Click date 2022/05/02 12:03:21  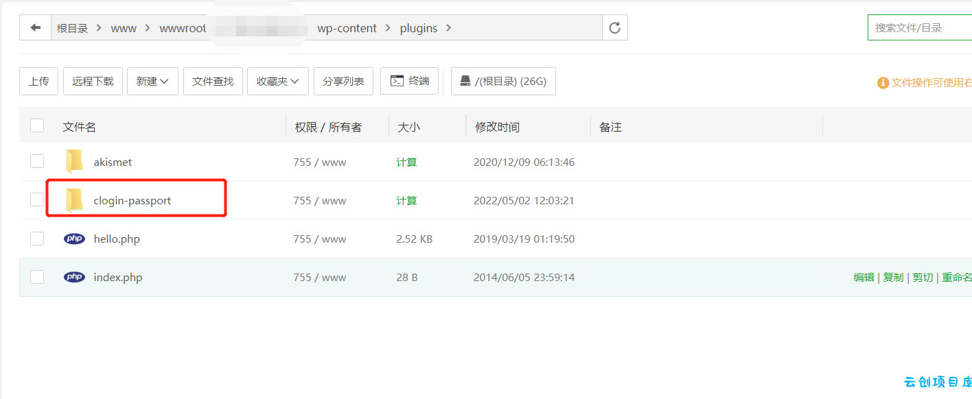tap(524, 201)
